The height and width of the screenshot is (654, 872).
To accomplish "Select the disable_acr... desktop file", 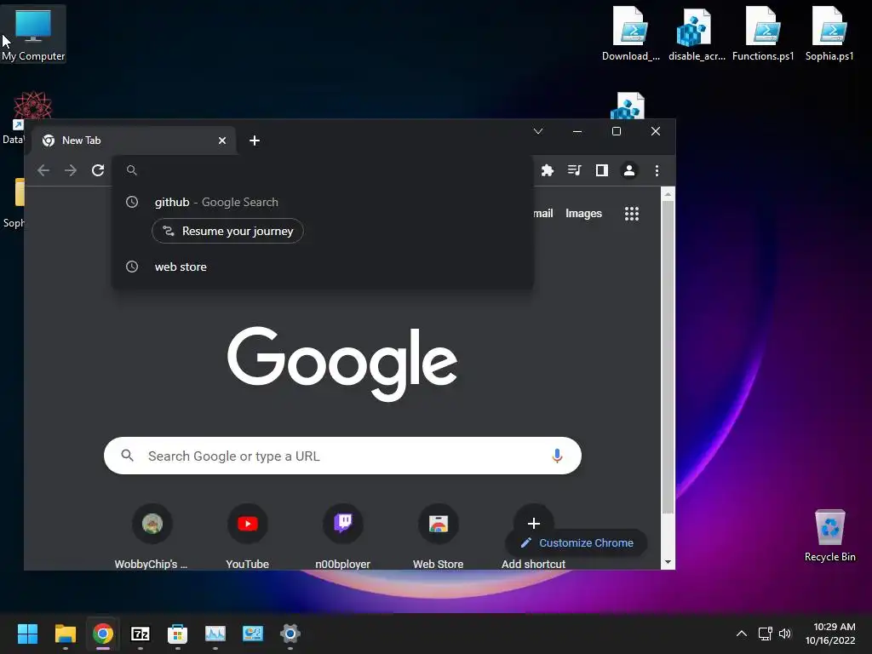I will [x=697, y=34].
